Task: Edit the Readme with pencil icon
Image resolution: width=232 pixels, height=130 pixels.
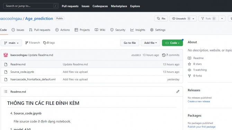Action: 178,91
